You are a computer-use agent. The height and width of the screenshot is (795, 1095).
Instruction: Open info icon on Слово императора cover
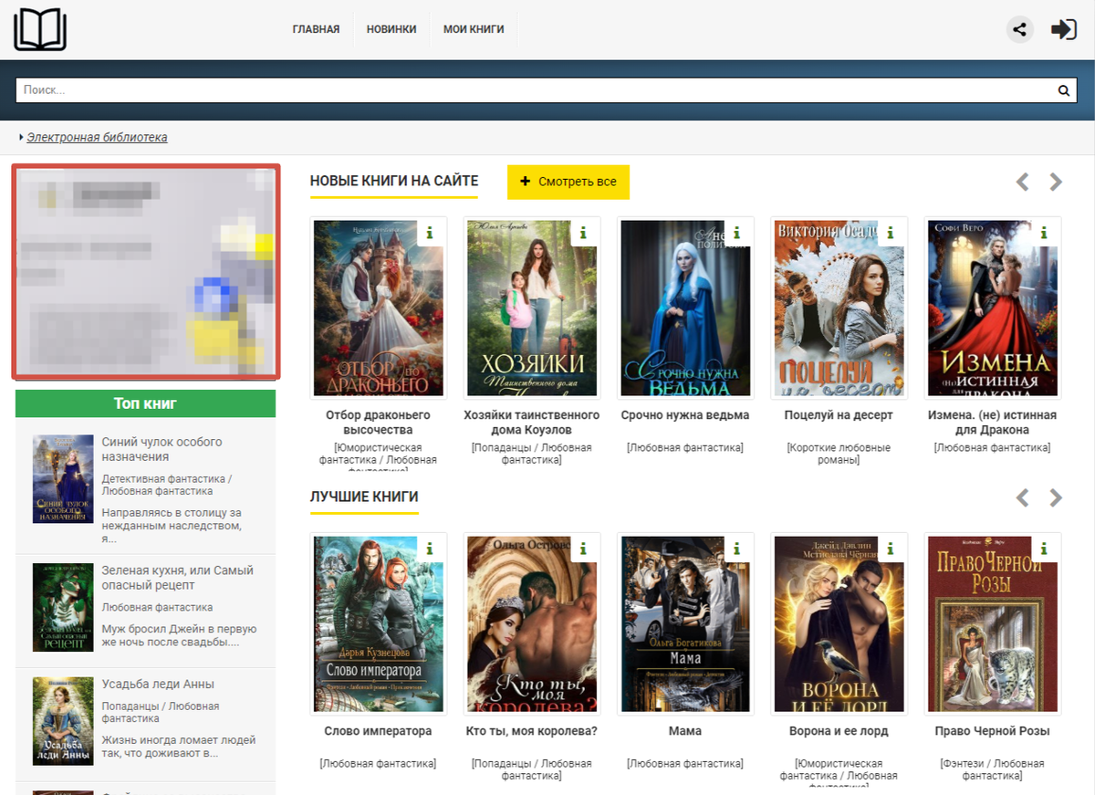tap(430, 549)
